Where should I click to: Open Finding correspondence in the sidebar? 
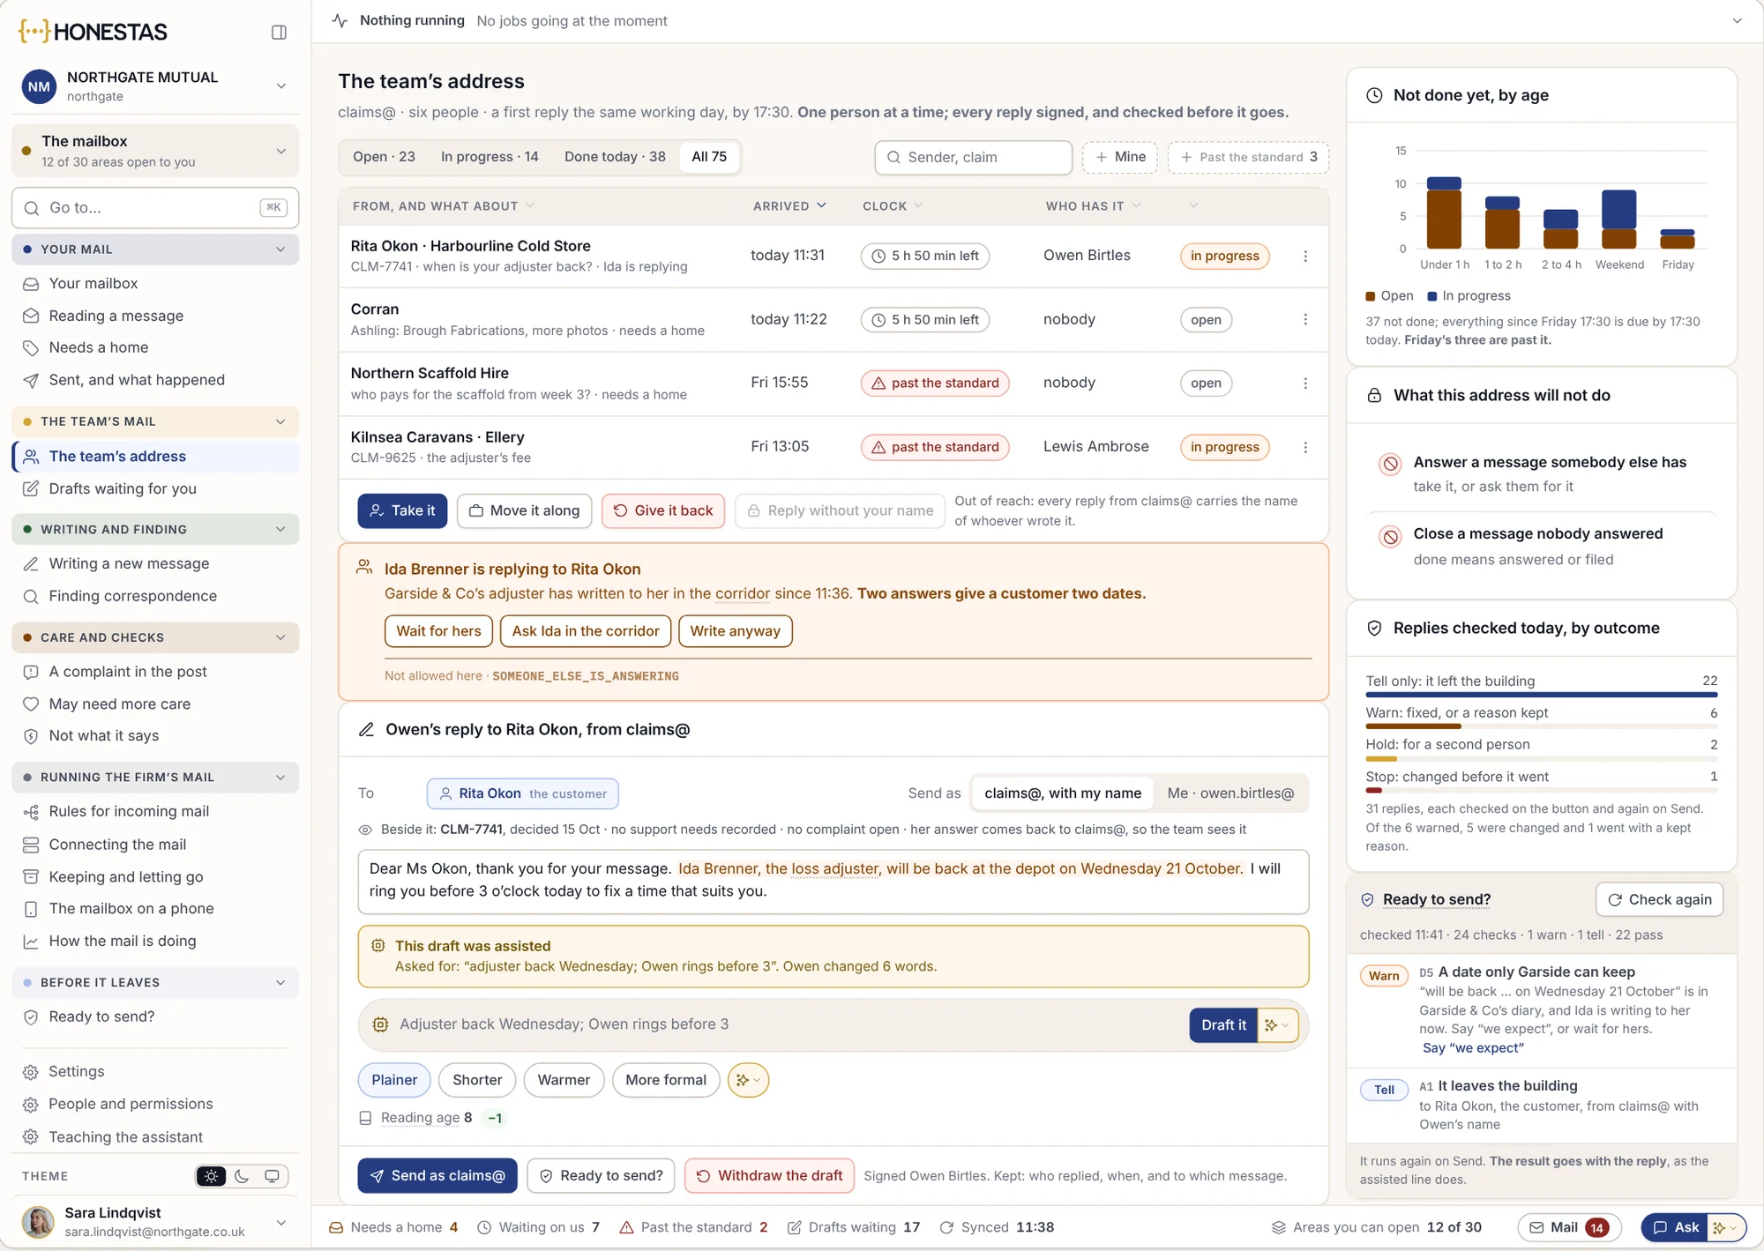[x=133, y=596]
